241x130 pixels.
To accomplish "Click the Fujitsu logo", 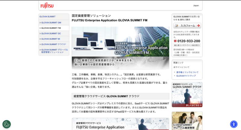I will (47, 5).
